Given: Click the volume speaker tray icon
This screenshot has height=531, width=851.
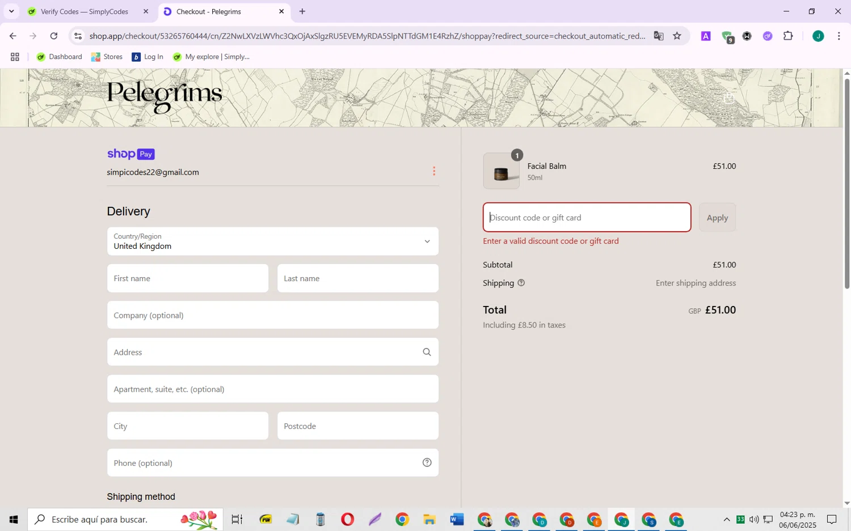Looking at the screenshot, I should click(x=754, y=519).
